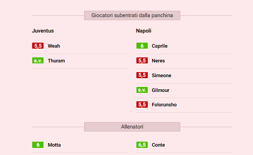The width and height of the screenshot is (253, 155).
Task: Open the coach name Conte
Action: (x=158, y=145)
